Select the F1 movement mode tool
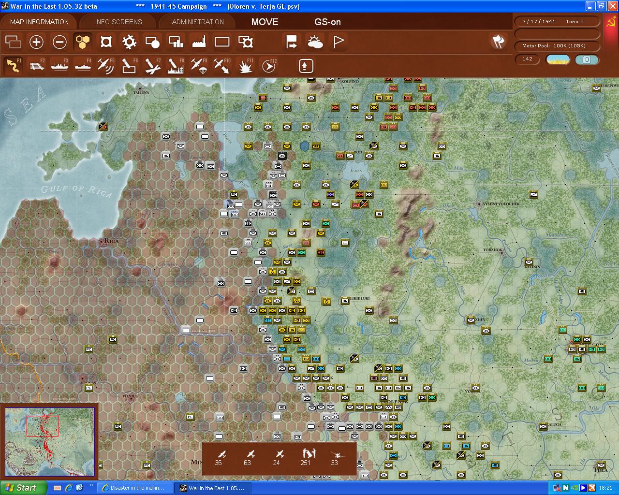This screenshot has height=495, width=619. coord(13,65)
